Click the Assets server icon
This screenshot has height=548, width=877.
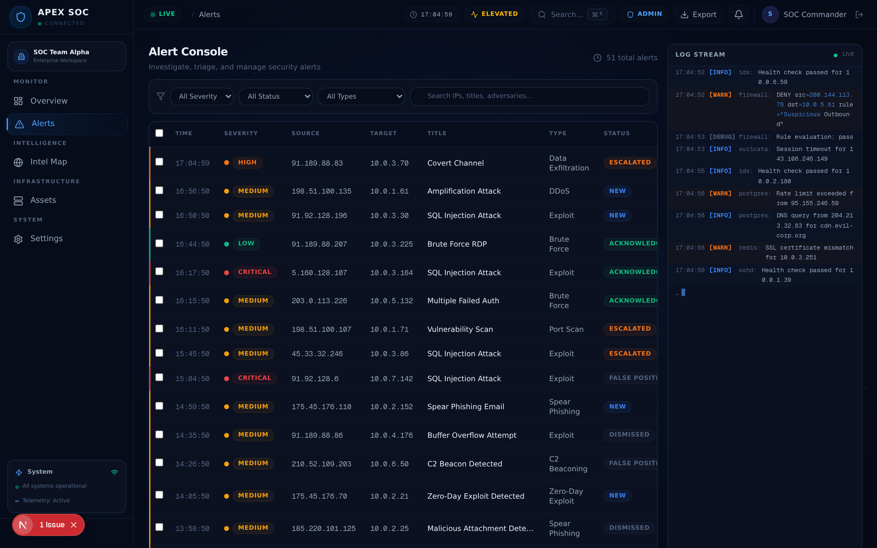18,201
